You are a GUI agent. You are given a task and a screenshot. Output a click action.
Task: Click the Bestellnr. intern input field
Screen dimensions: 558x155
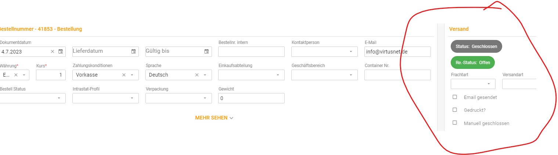[x=251, y=52]
